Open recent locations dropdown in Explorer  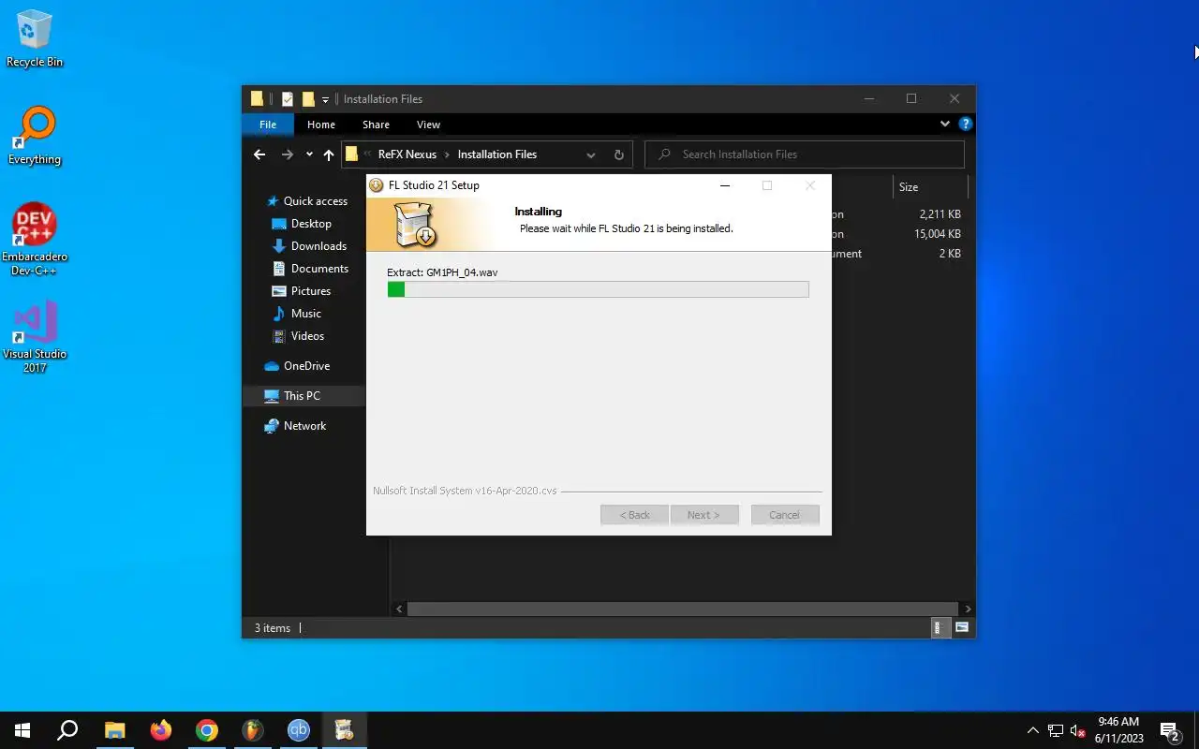coord(309,154)
